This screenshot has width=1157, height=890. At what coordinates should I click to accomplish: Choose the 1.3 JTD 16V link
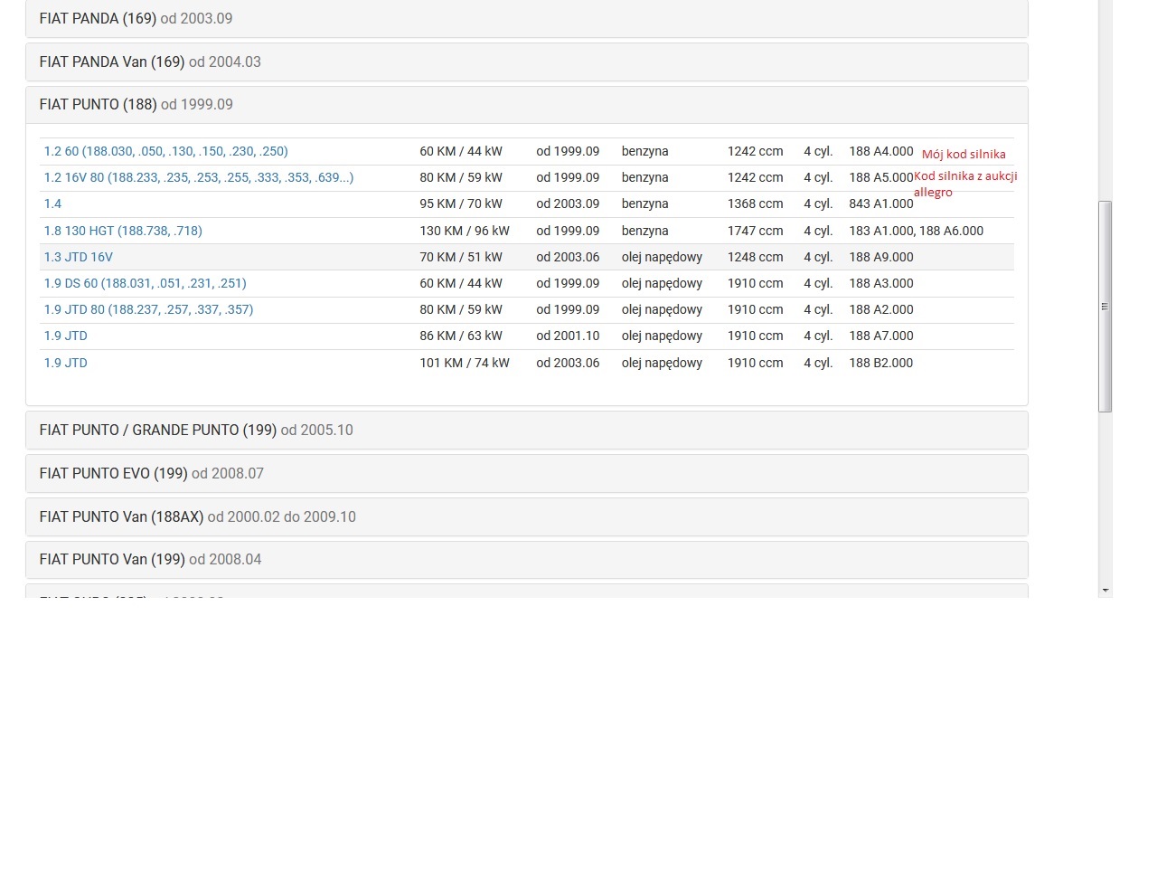(x=79, y=257)
